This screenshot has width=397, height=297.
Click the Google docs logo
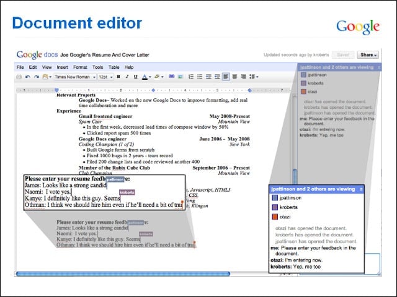pos(37,54)
